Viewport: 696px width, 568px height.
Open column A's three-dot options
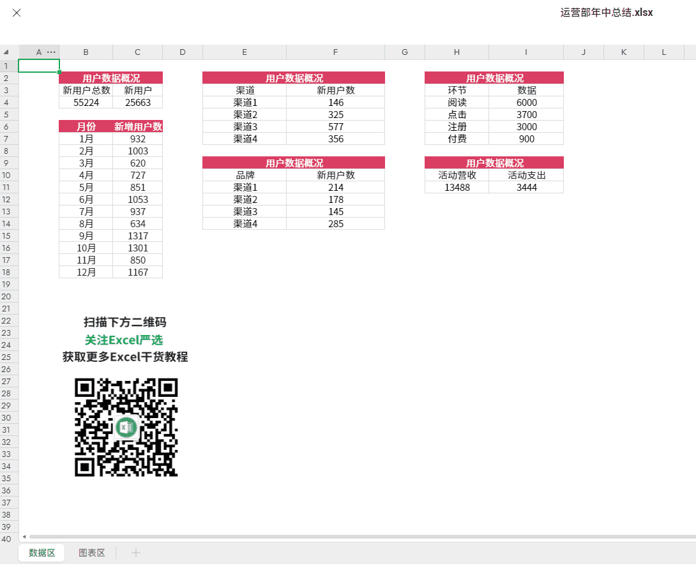(x=52, y=52)
